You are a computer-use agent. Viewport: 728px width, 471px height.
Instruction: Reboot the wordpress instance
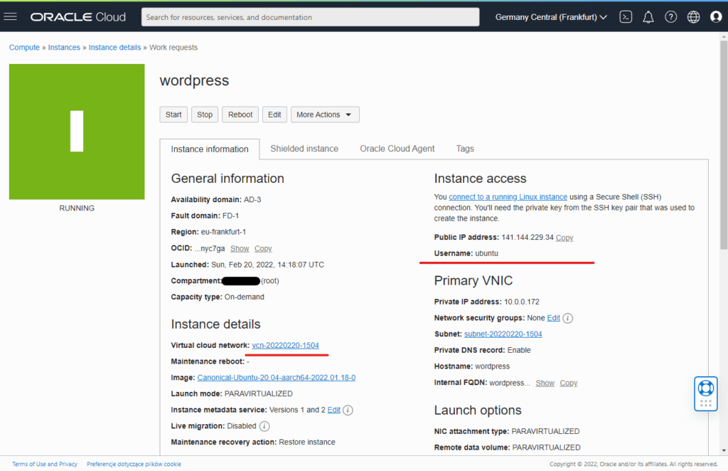pos(240,115)
